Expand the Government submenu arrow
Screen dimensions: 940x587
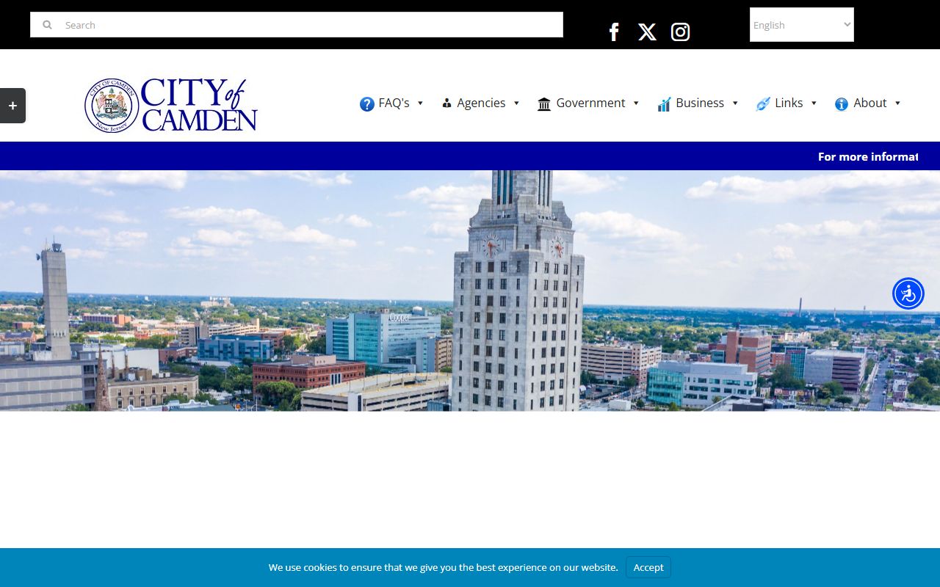(x=636, y=103)
